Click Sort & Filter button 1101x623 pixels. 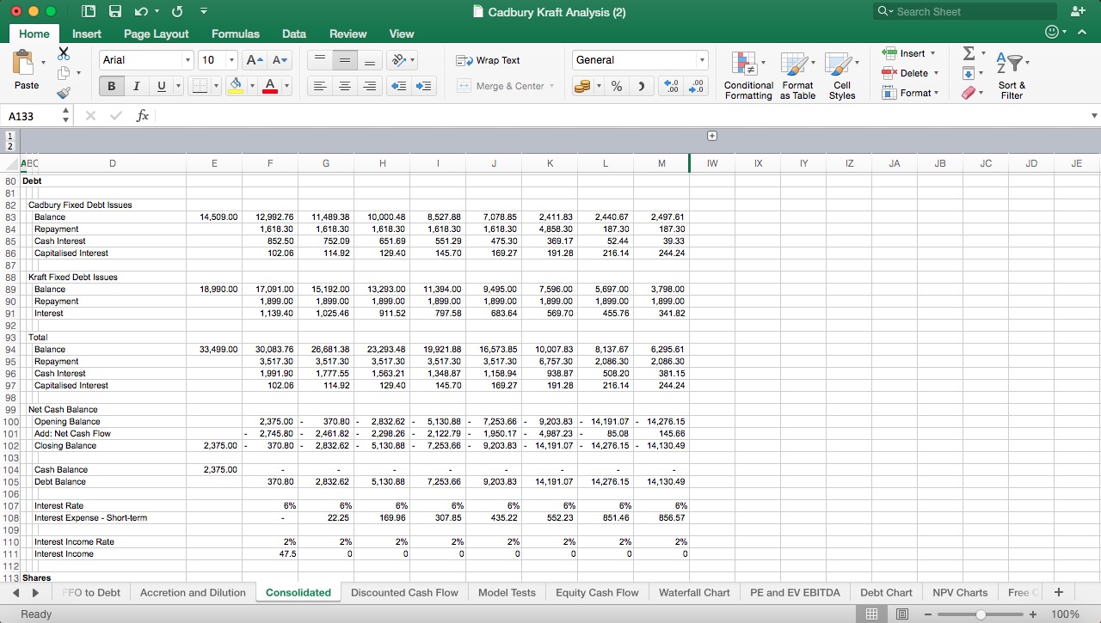click(x=1012, y=76)
